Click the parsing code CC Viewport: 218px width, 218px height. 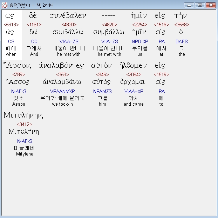(34, 41)
